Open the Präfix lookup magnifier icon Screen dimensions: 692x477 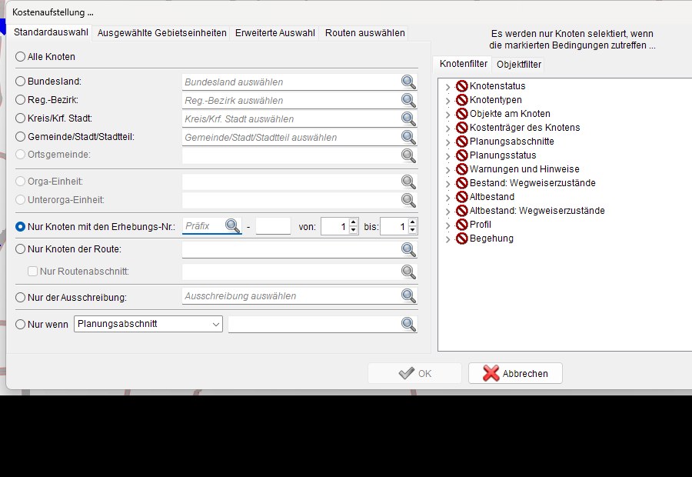pyautogui.click(x=232, y=225)
